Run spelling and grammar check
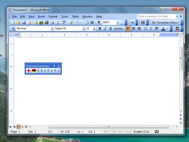 [x=64, y=22]
